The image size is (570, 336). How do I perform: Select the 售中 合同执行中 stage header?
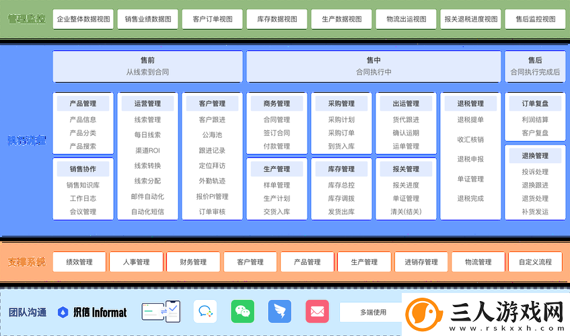click(373, 67)
